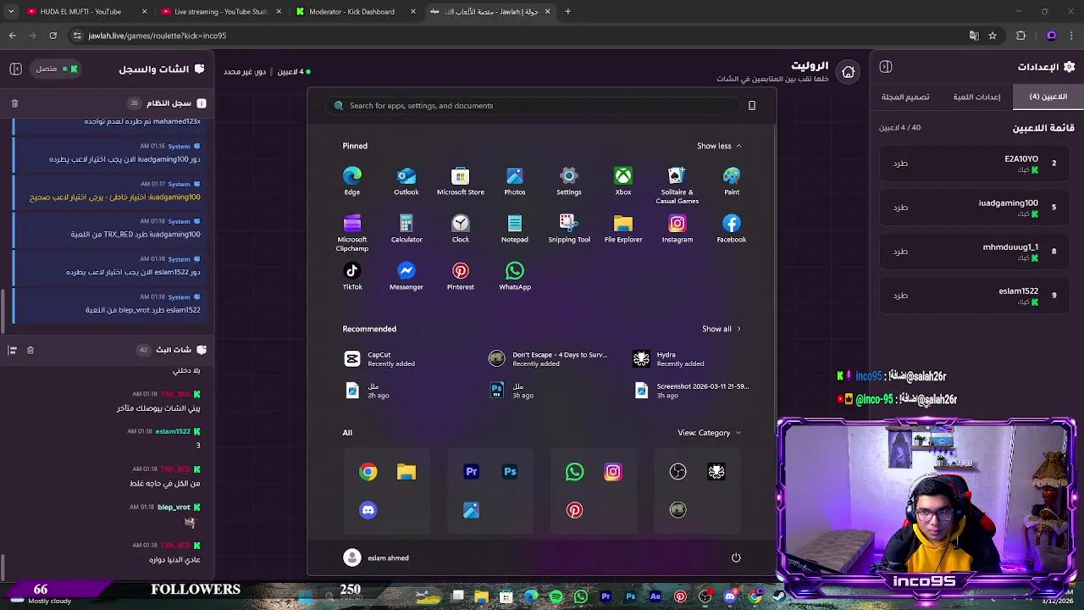Viewport: 1084px width, 610px height.
Task: Open Steam from taskbar
Action: tap(779, 596)
